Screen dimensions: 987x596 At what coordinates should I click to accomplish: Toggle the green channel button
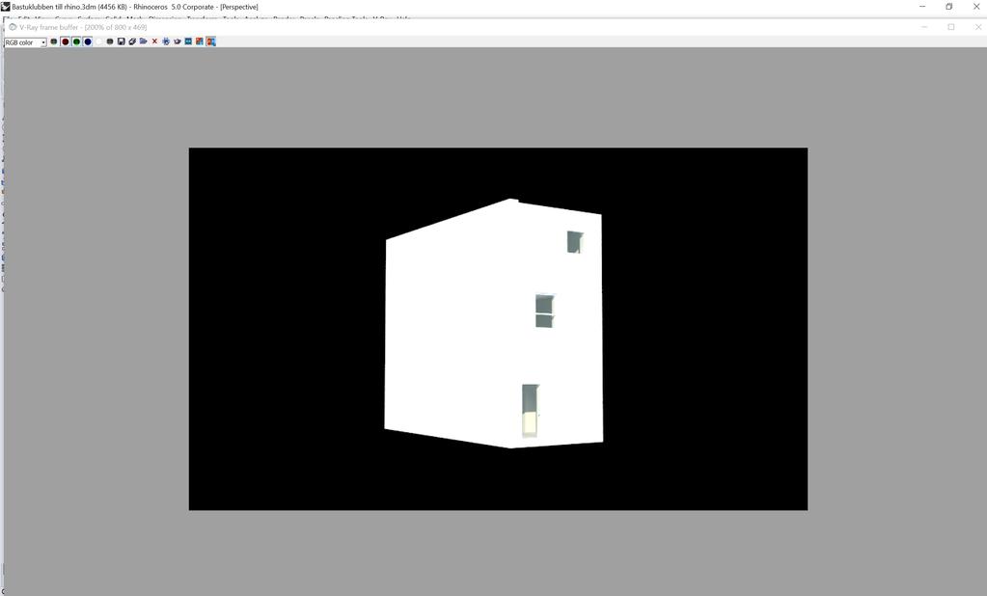(76, 41)
